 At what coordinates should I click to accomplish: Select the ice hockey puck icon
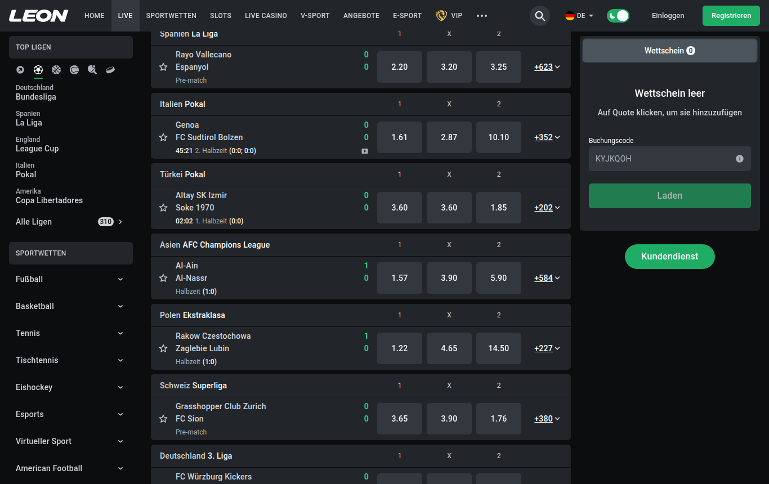pyautogui.click(x=110, y=70)
